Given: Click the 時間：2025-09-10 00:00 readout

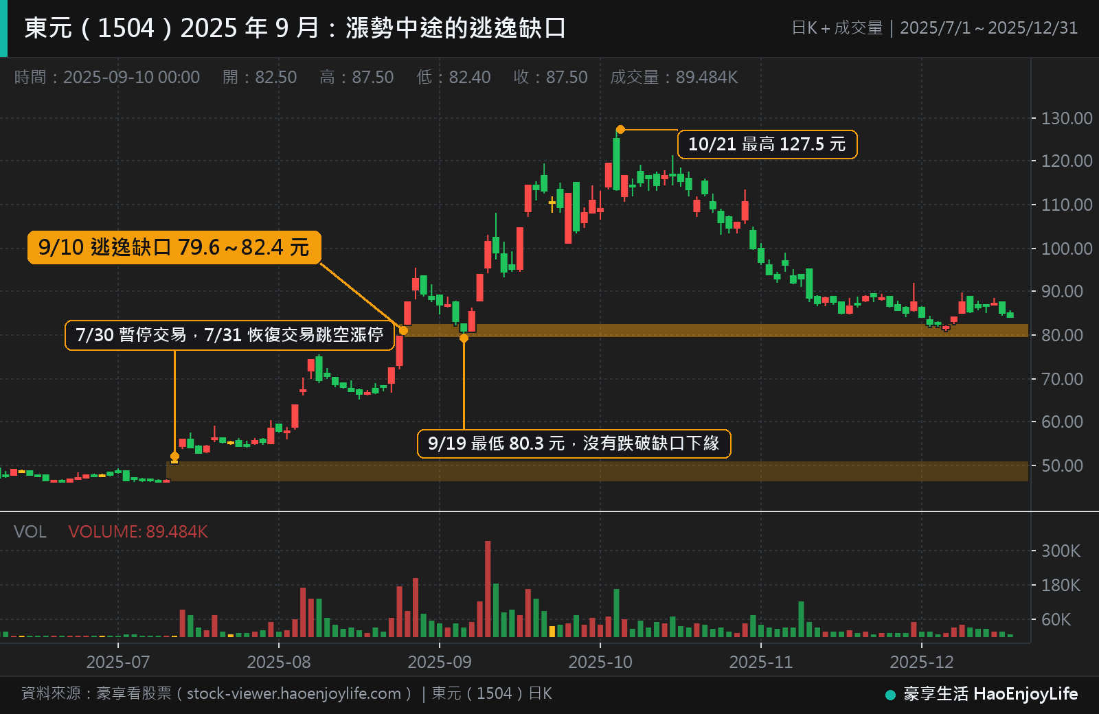Looking at the screenshot, I should (107, 77).
